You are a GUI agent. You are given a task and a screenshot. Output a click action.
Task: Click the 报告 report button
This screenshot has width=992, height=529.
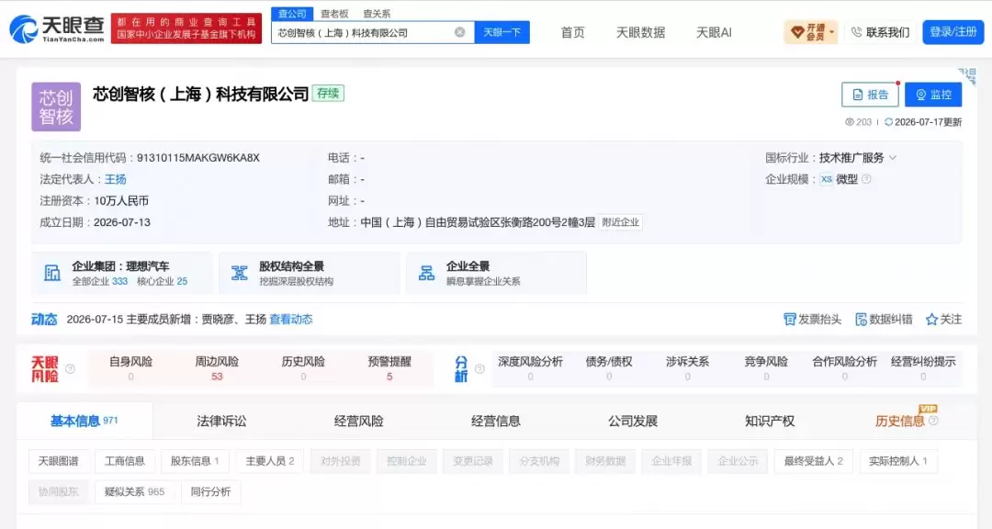coord(870,95)
